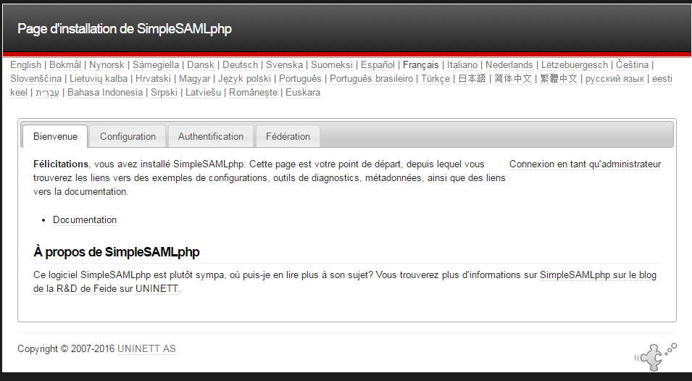Switch language to Euskara
692x381 pixels.
pyautogui.click(x=303, y=93)
